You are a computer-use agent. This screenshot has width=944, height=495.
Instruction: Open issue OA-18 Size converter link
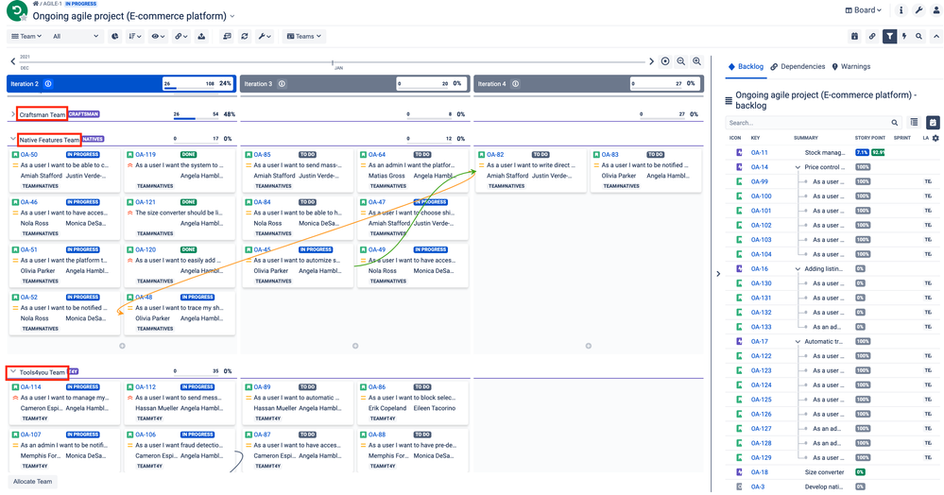point(759,472)
